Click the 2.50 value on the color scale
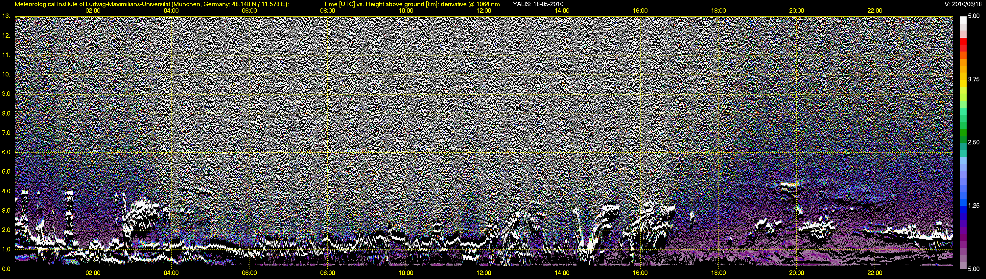This screenshot has height=279, width=986. 974,142
